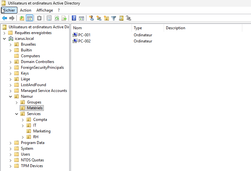Go up one level with folder-arrow icon

(x=22, y=18)
